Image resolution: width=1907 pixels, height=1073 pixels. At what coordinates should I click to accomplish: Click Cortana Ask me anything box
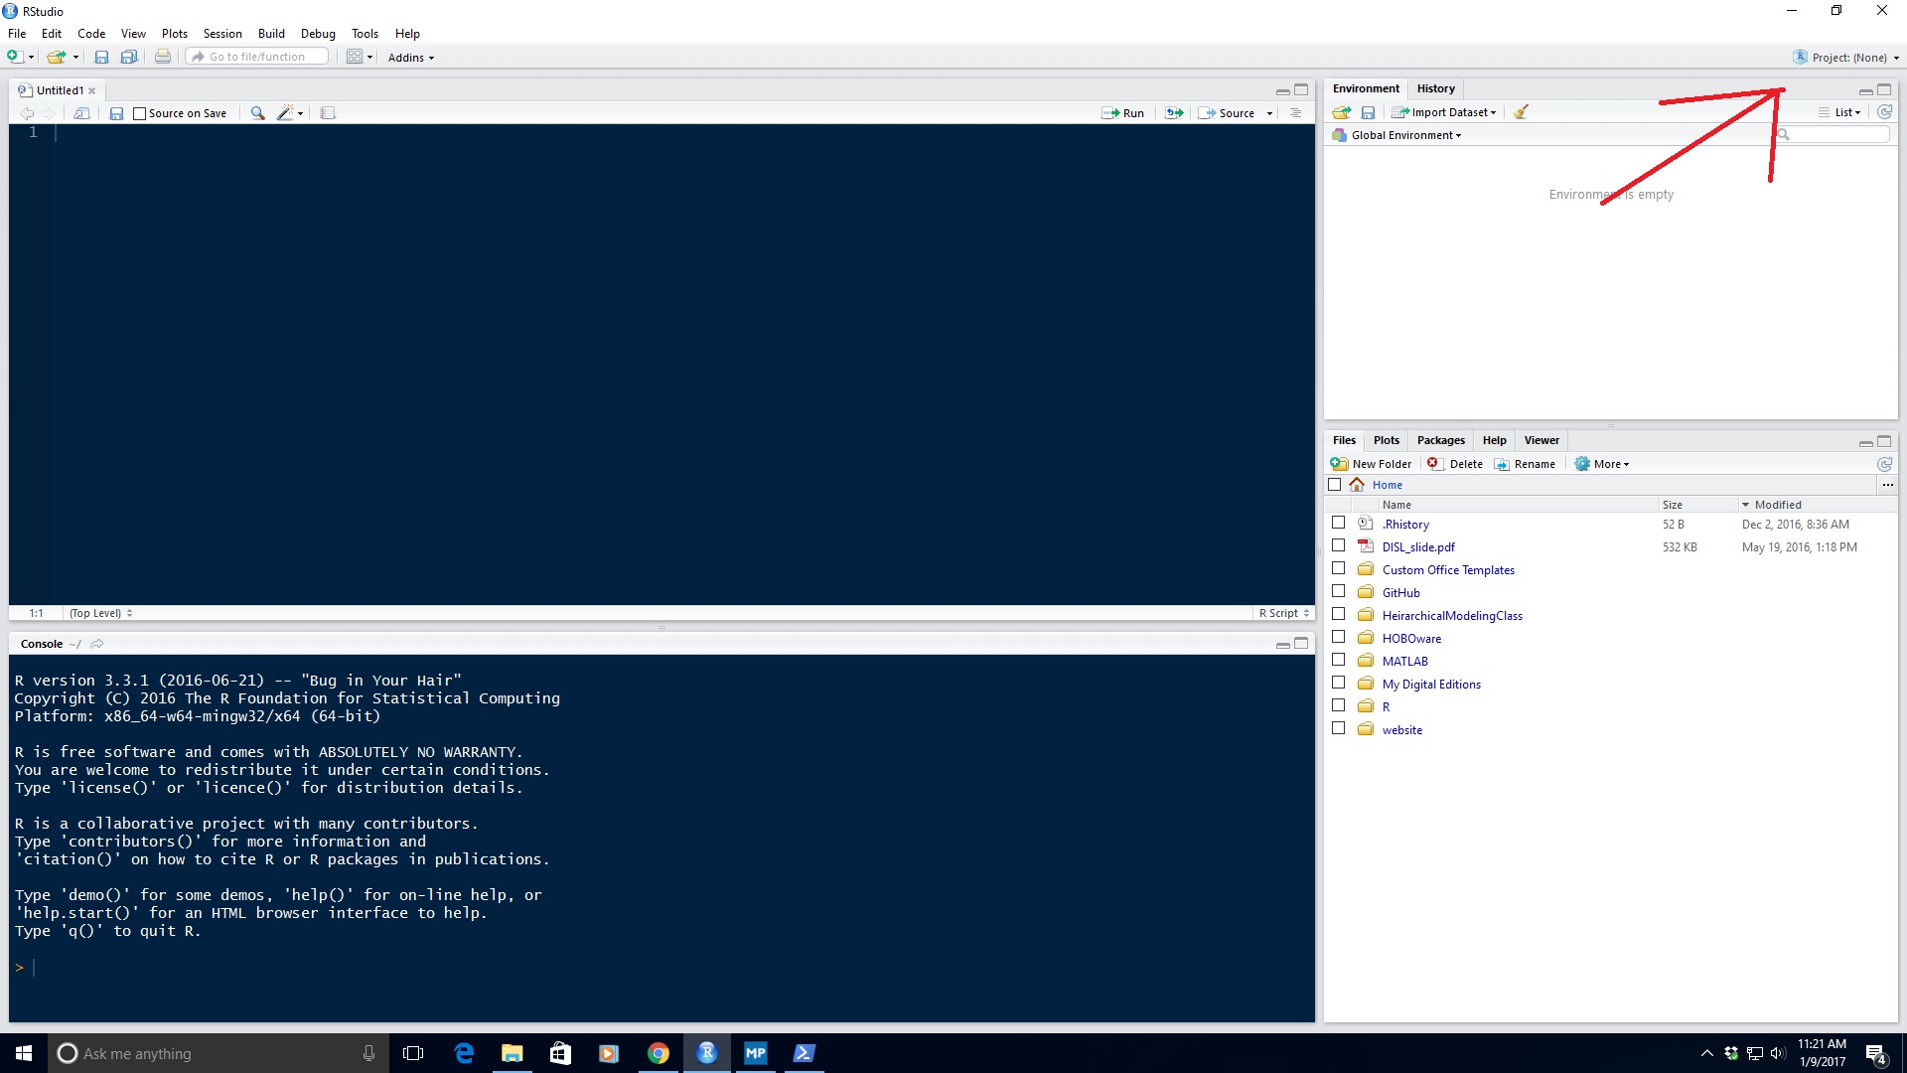219,1053
